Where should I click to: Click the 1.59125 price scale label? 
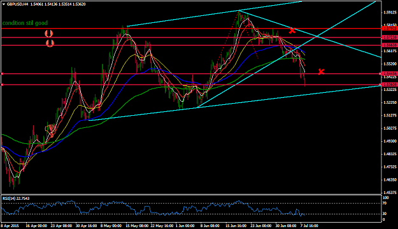390,12
